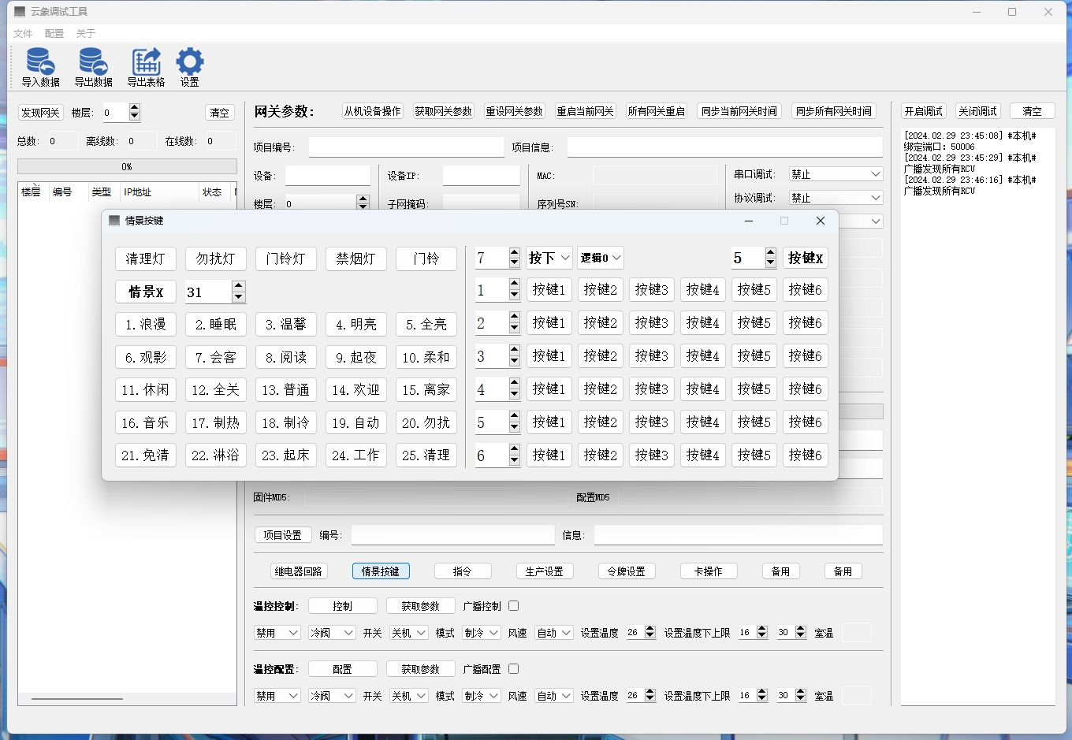Open the 按下 dropdown in 情景按键 dialog
Viewport: 1072px width, 740px height.
click(549, 258)
